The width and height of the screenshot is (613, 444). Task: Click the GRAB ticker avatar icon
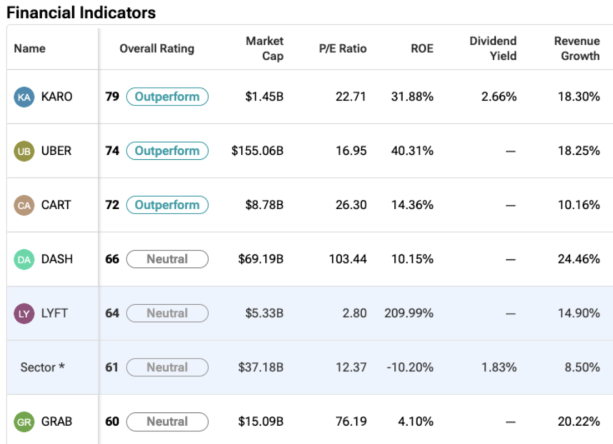coord(24,422)
